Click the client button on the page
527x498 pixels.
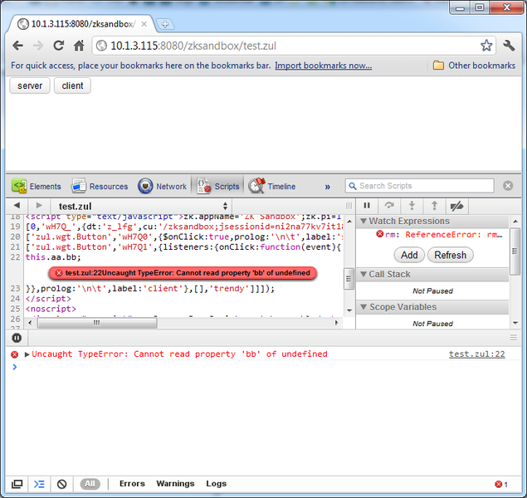click(72, 85)
